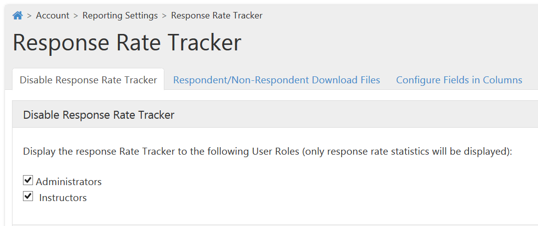
Task: Click the Response Rate Tracker breadcrumb item
Action: 217,15
